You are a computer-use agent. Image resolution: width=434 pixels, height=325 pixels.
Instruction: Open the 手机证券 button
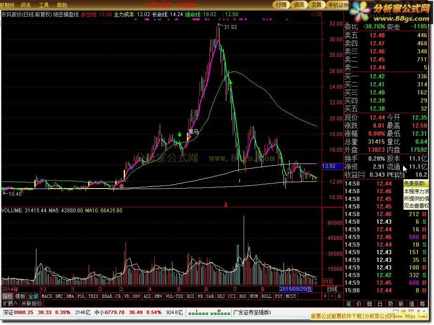(338, 5)
